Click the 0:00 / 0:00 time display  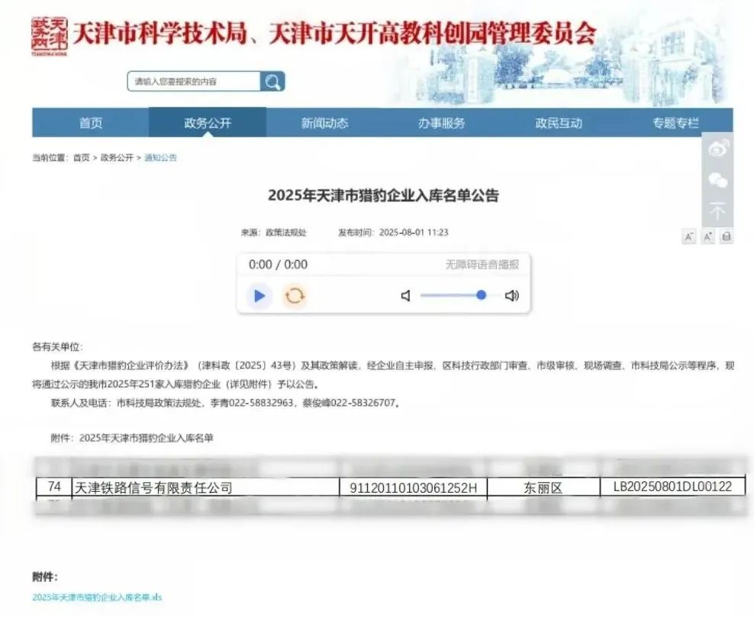278,265
